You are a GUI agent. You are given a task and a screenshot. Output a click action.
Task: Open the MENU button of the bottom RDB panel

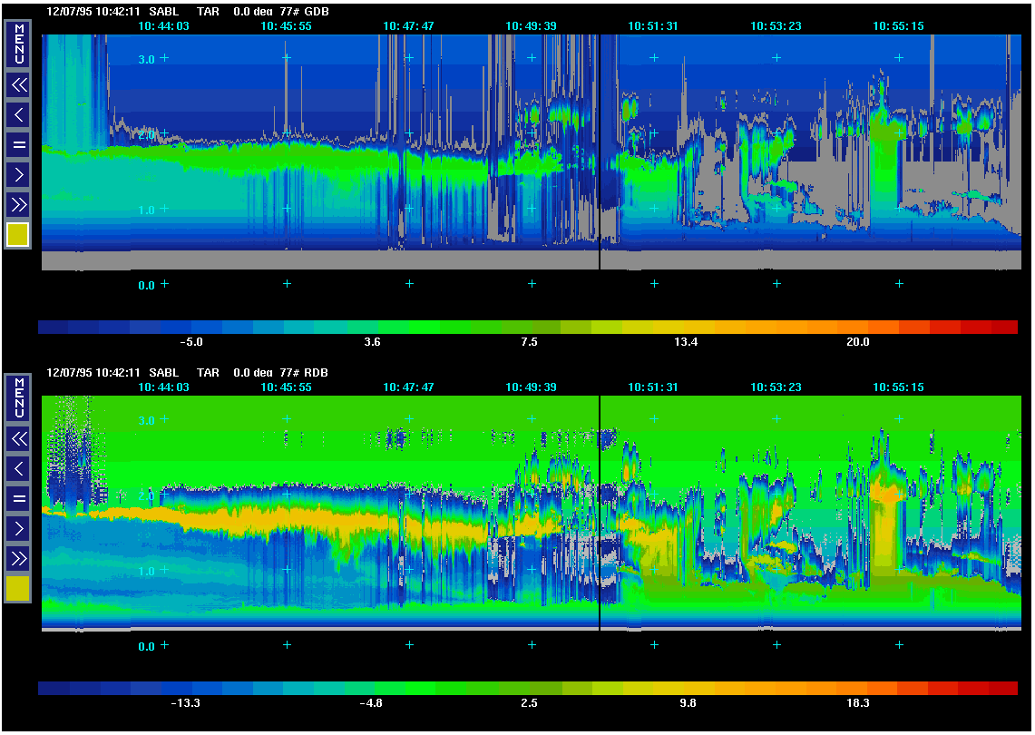[19, 397]
